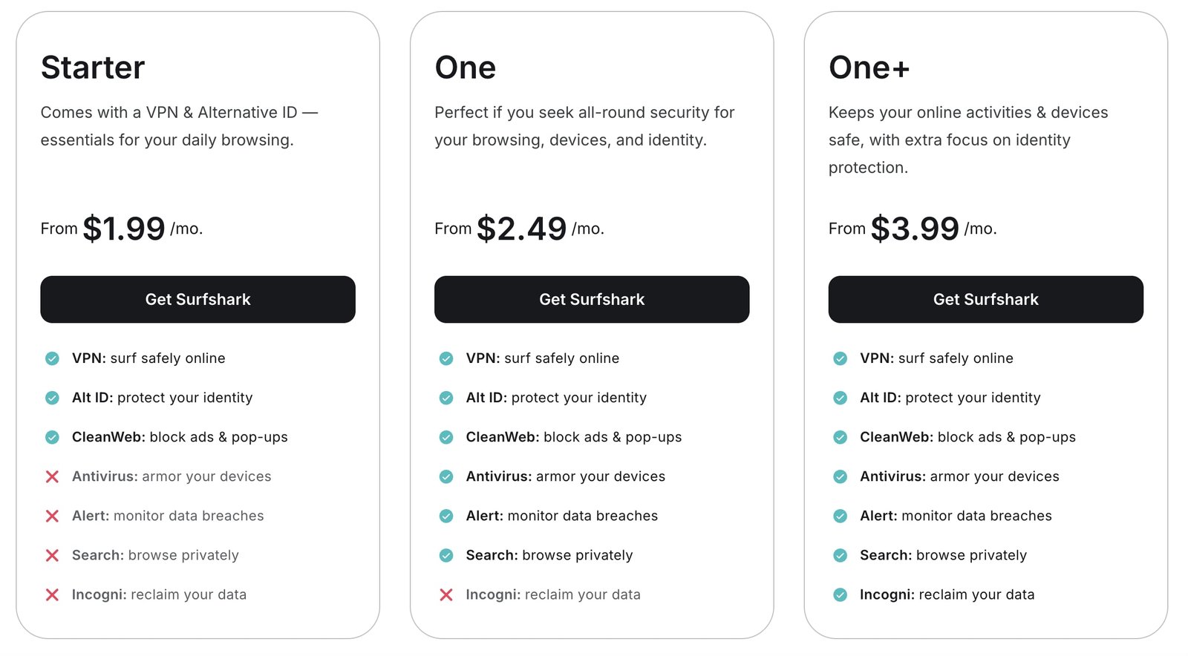Click green checkmark next to One plan Search
This screenshot has height=656, width=1188.
[x=446, y=555]
